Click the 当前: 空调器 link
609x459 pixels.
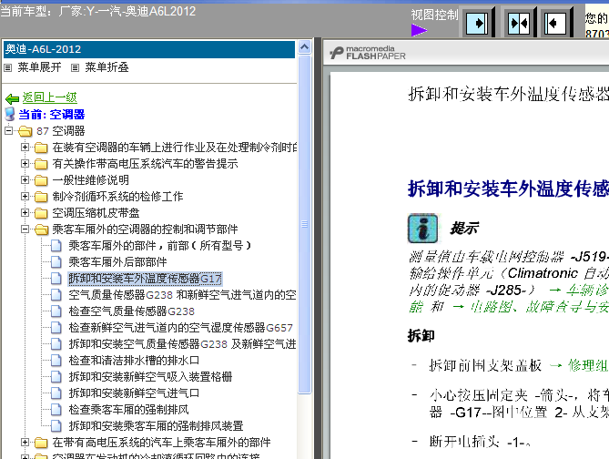[51, 114]
